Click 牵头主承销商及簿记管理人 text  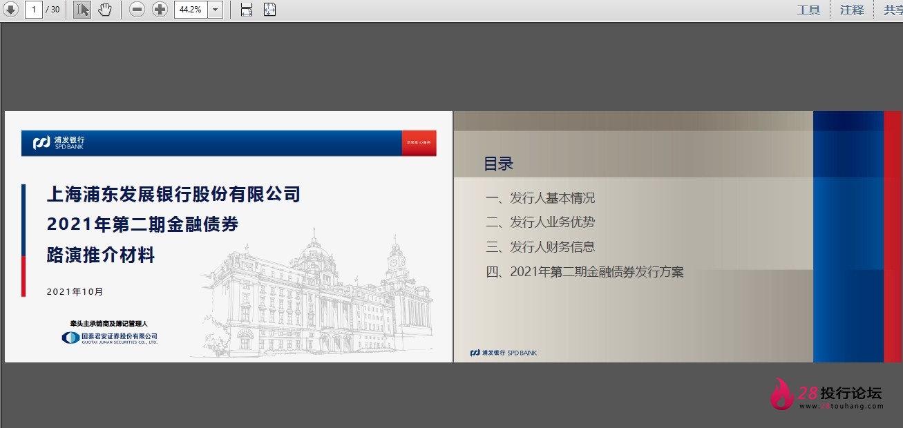(109, 323)
